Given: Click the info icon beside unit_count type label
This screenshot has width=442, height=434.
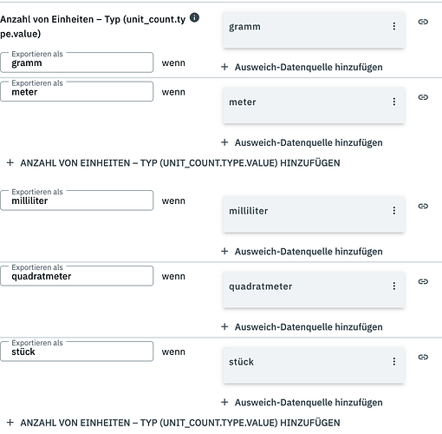Looking at the screenshot, I should click(194, 17).
